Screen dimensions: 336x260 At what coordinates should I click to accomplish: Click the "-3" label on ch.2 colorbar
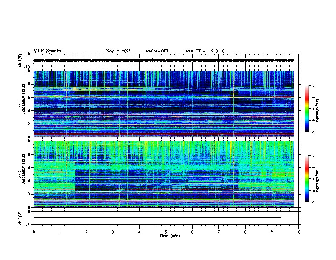313,156
